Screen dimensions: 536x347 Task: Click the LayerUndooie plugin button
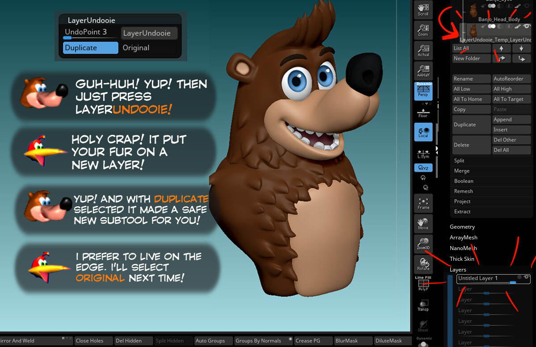coord(149,33)
